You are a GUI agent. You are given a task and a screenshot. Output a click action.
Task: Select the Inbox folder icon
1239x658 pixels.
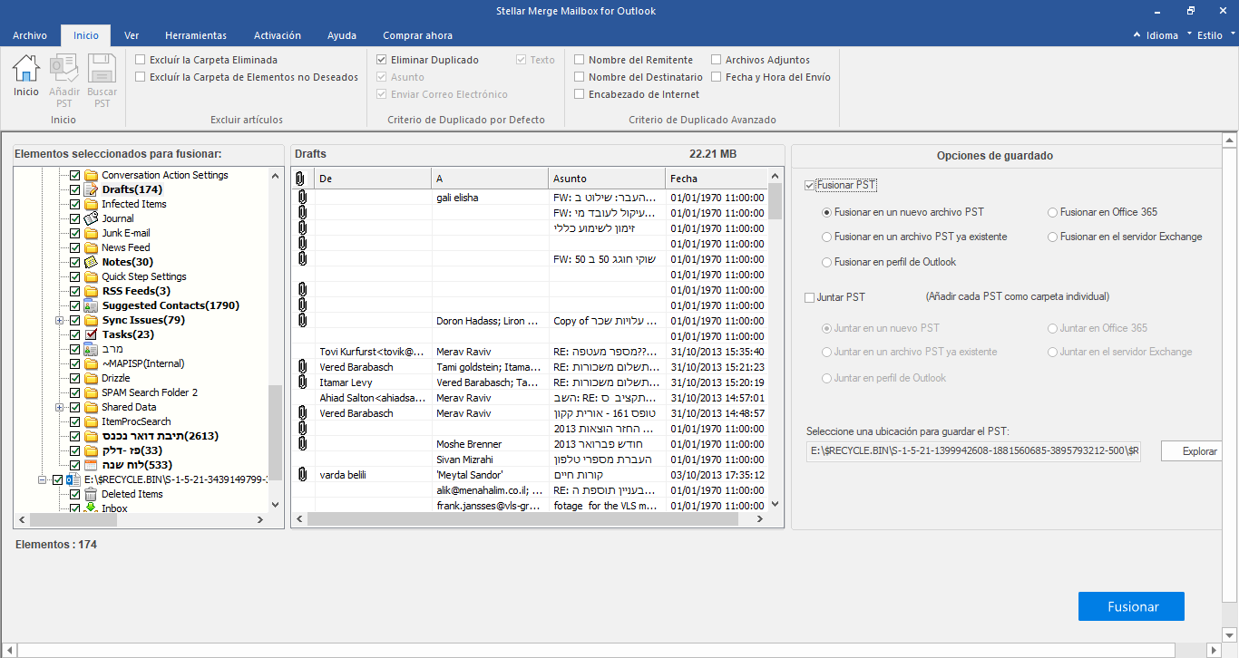pos(91,508)
